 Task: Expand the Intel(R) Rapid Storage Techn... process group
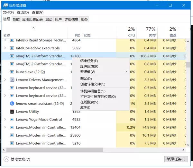pos(5,40)
